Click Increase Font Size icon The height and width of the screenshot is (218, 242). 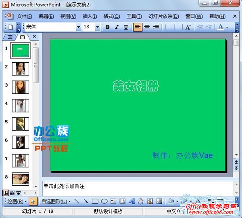pyautogui.click(x=188, y=27)
